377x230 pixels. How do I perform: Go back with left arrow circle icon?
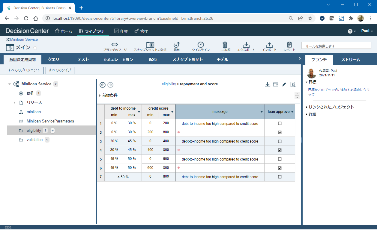coord(103,85)
